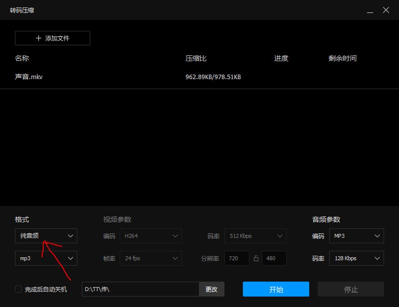Image resolution: width=399 pixels, height=307 pixels.
Task: Click the 停止 stop button
Action: (351, 289)
